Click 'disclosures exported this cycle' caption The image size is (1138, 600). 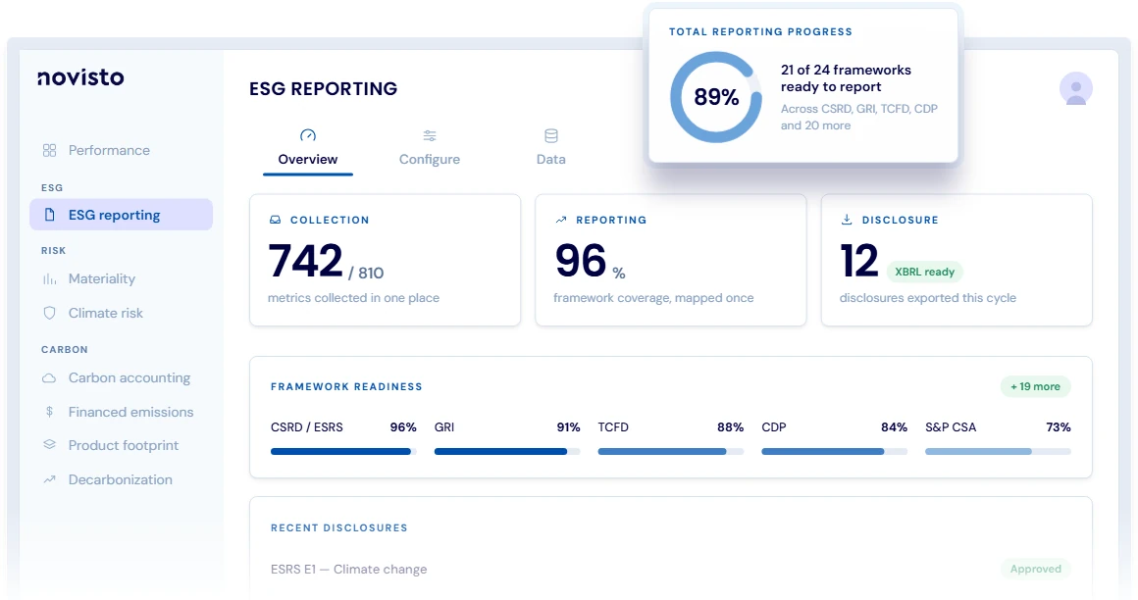pyautogui.click(x=927, y=297)
